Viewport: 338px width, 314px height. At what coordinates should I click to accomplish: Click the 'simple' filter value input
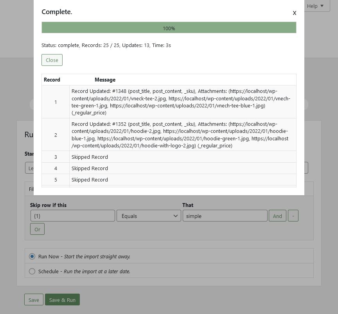point(225,216)
